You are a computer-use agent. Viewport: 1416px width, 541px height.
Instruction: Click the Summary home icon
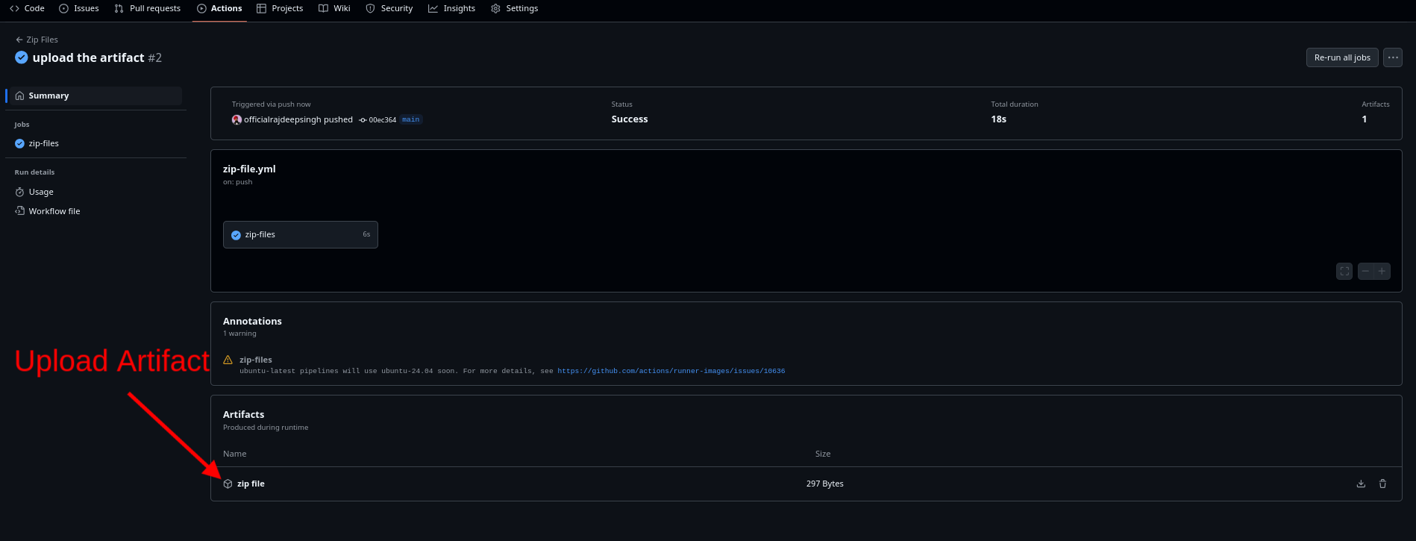tap(20, 96)
